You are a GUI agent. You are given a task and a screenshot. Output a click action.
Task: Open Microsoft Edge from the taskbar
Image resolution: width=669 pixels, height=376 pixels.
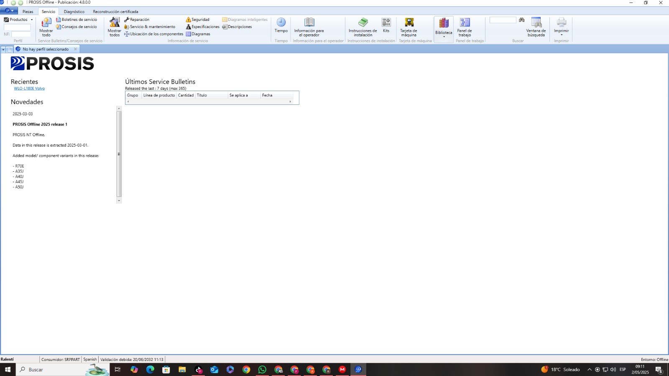(x=150, y=369)
